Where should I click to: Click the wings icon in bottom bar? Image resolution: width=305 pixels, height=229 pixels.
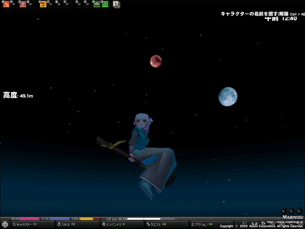click(x=254, y=224)
